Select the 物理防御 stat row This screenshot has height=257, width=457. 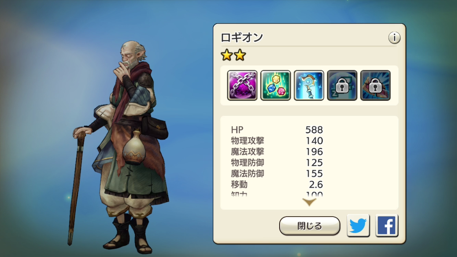277,162
